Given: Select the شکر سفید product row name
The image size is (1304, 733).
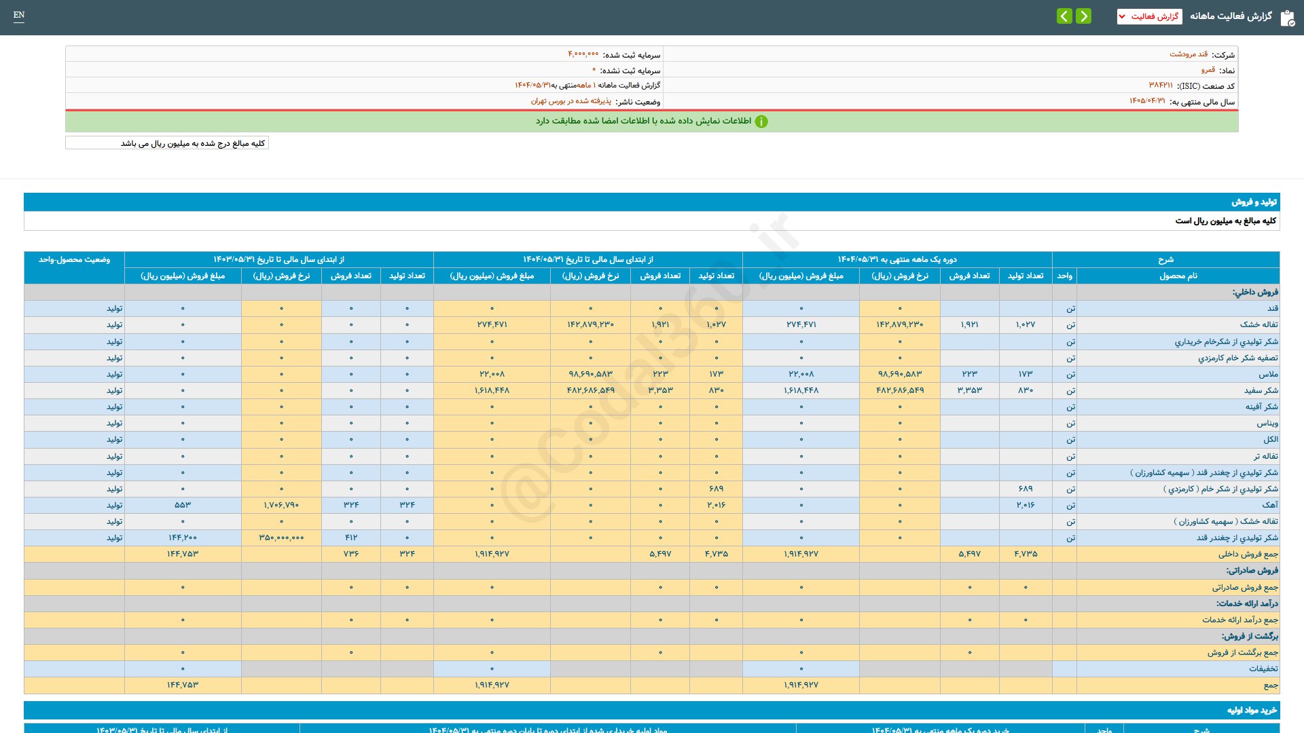Looking at the screenshot, I should point(1261,391).
